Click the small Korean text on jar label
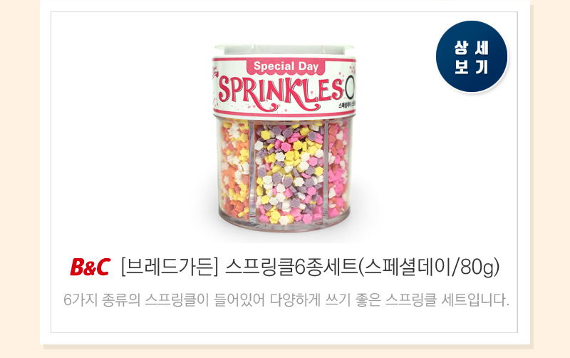The height and width of the screenshot is (358, 570). pos(346,103)
